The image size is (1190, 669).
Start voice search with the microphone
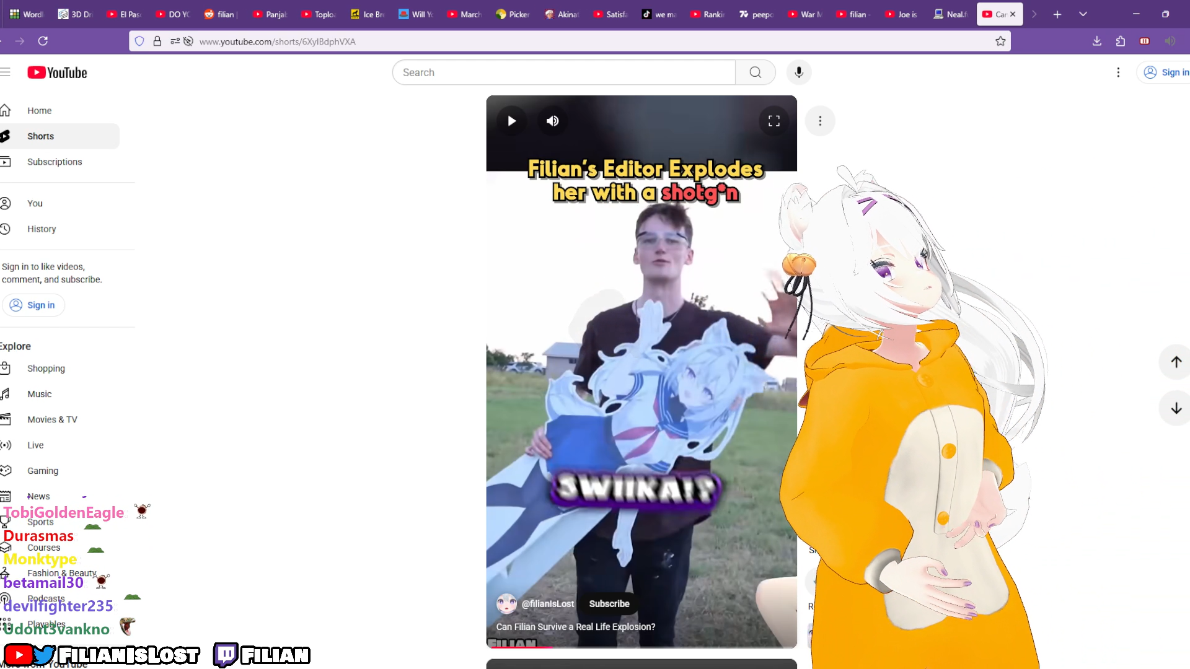click(x=799, y=72)
